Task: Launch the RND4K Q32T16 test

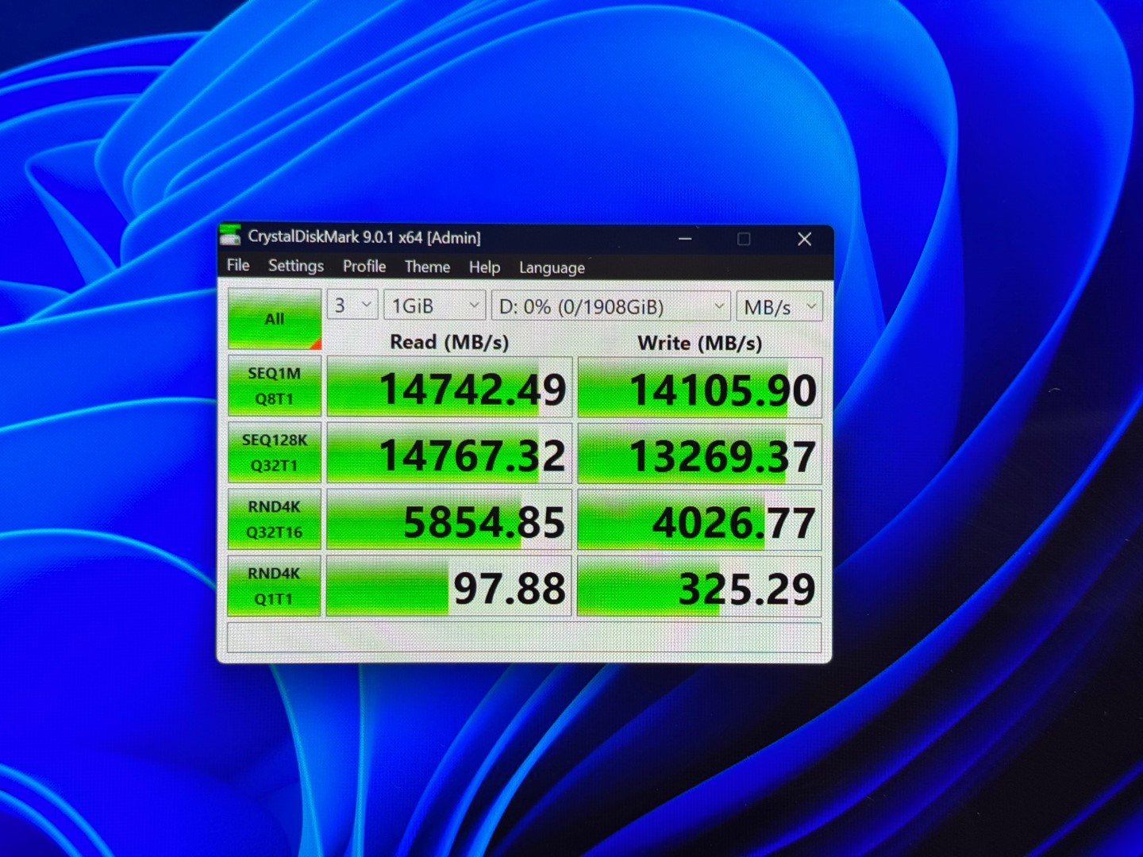Action: coord(275,519)
